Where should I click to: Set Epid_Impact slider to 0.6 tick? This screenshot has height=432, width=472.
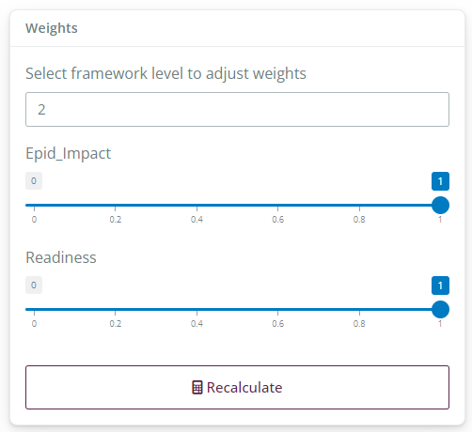pyautogui.click(x=278, y=206)
